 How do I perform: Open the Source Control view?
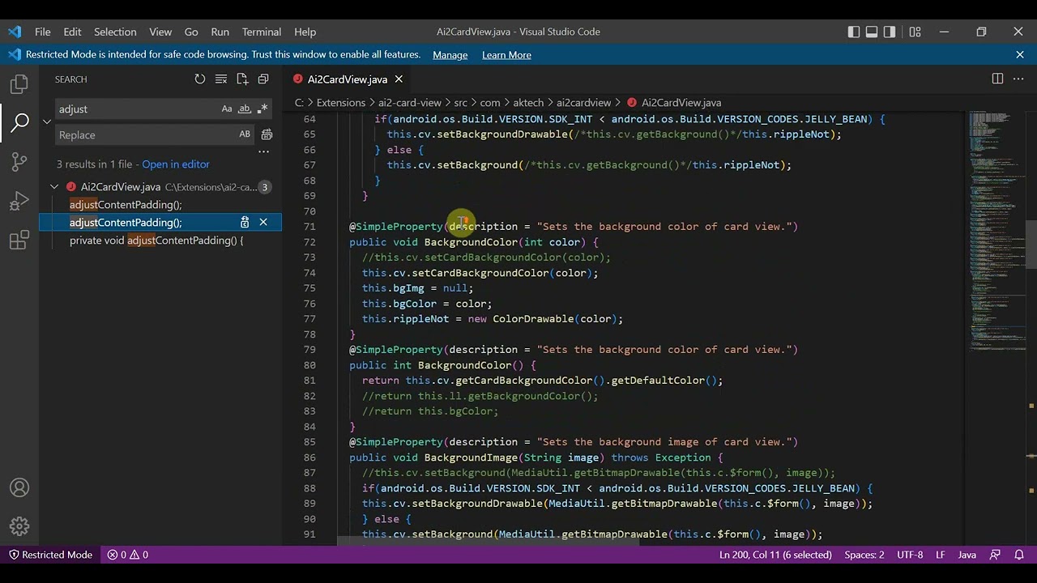[x=19, y=161]
